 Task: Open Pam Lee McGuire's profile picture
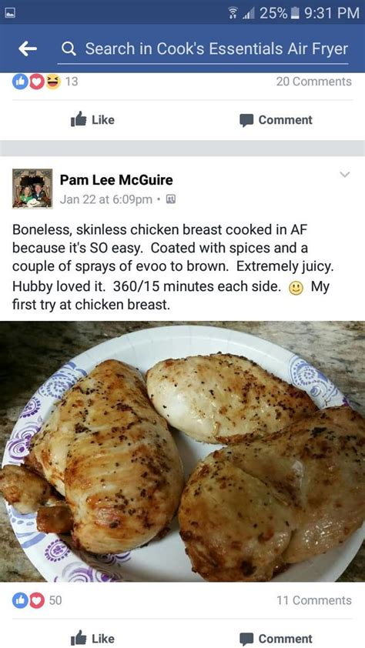(x=32, y=189)
